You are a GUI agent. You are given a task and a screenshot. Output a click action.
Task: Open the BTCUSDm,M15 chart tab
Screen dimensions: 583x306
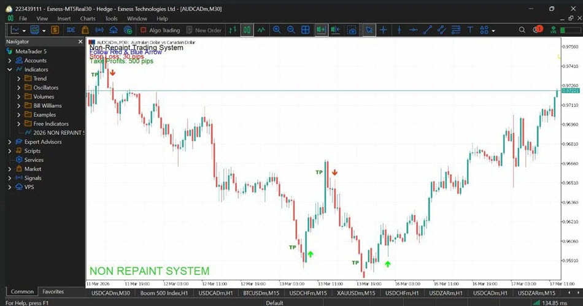click(261, 293)
